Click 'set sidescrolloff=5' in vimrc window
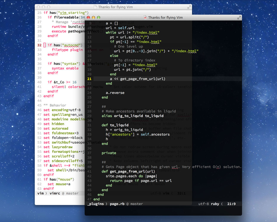The width and height of the screenshot is (277, 222). [x=63, y=161]
